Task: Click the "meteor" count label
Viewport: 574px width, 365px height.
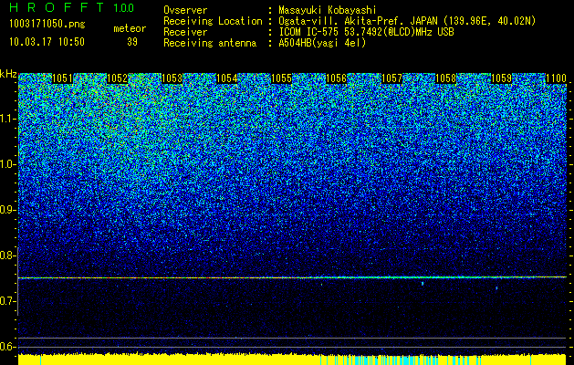Action: tap(130, 28)
